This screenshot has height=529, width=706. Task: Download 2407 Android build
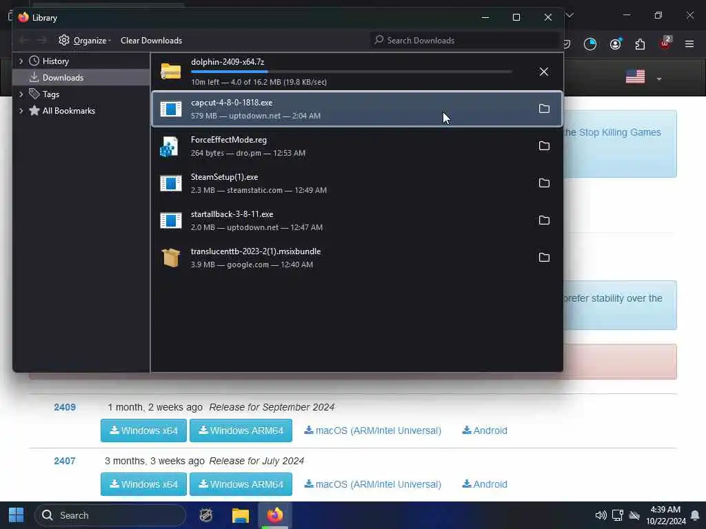[x=485, y=484]
